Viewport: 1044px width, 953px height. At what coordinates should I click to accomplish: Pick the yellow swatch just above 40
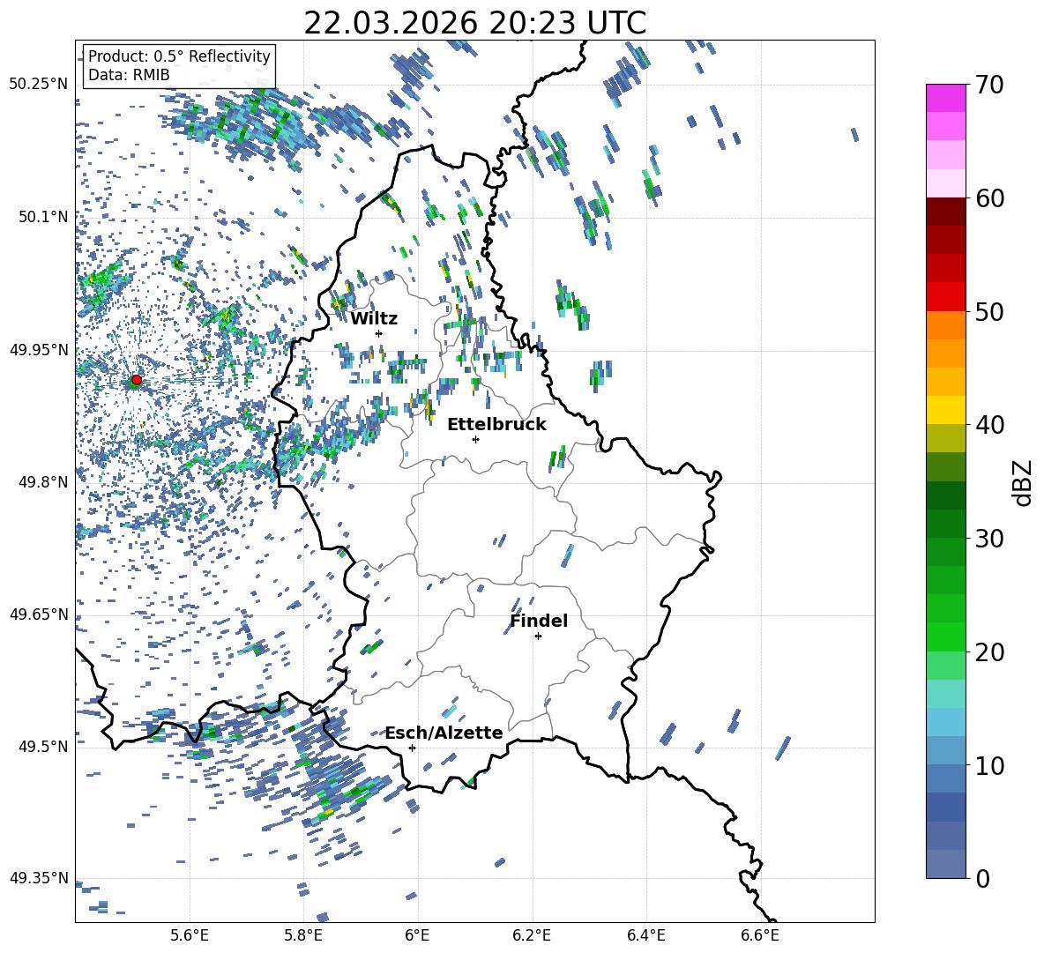pos(946,410)
